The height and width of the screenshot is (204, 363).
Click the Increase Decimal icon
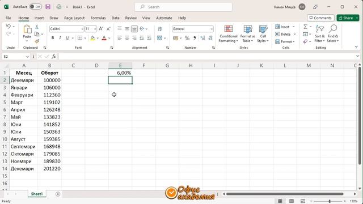pyautogui.click(x=202, y=38)
